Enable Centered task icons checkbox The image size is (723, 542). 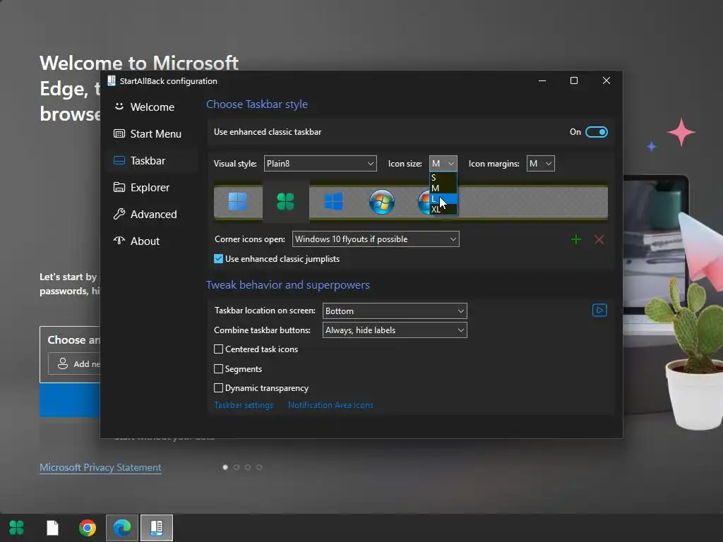pyautogui.click(x=219, y=349)
